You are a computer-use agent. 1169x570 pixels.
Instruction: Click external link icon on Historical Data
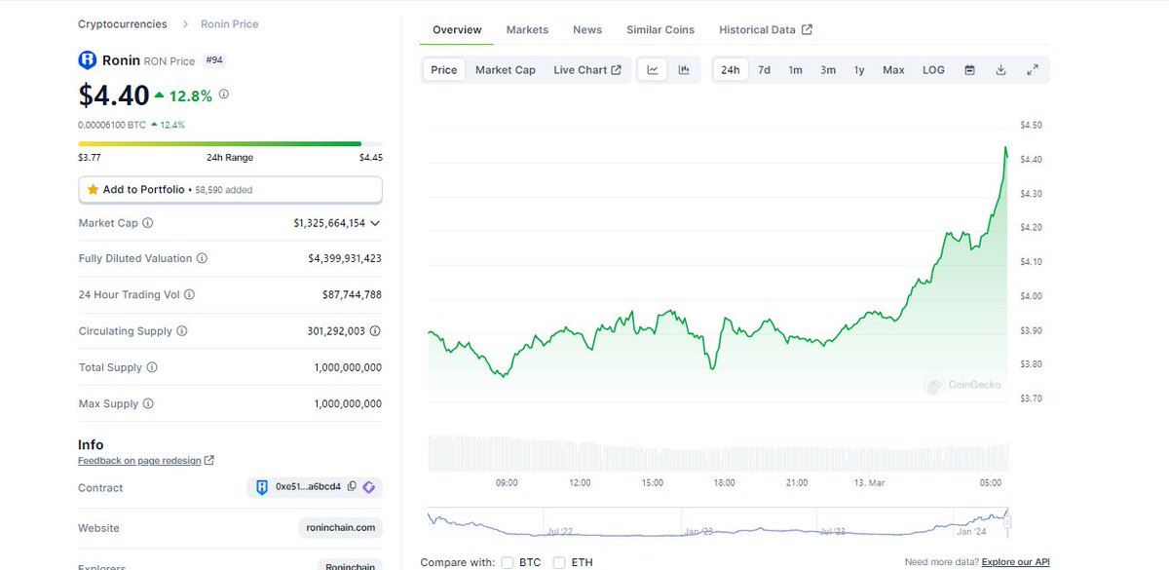(807, 30)
